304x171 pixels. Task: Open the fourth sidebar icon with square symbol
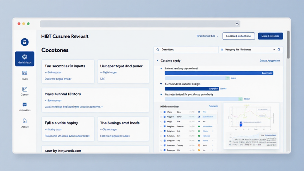pyautogui.click(x=25, y=89)
